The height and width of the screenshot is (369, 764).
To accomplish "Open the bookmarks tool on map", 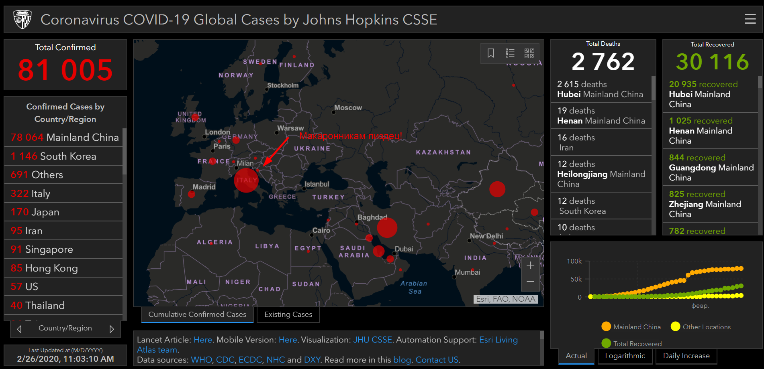I will 490,53.
